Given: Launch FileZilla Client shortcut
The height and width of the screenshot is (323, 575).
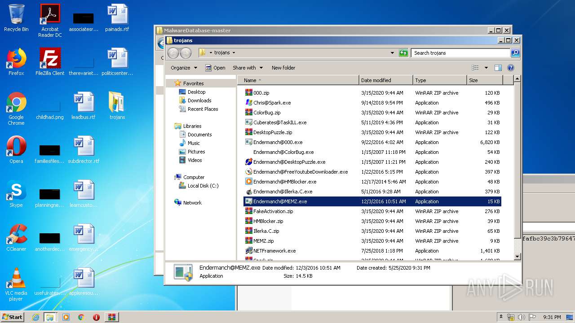Looking at the screenshot, I should 50,62.
